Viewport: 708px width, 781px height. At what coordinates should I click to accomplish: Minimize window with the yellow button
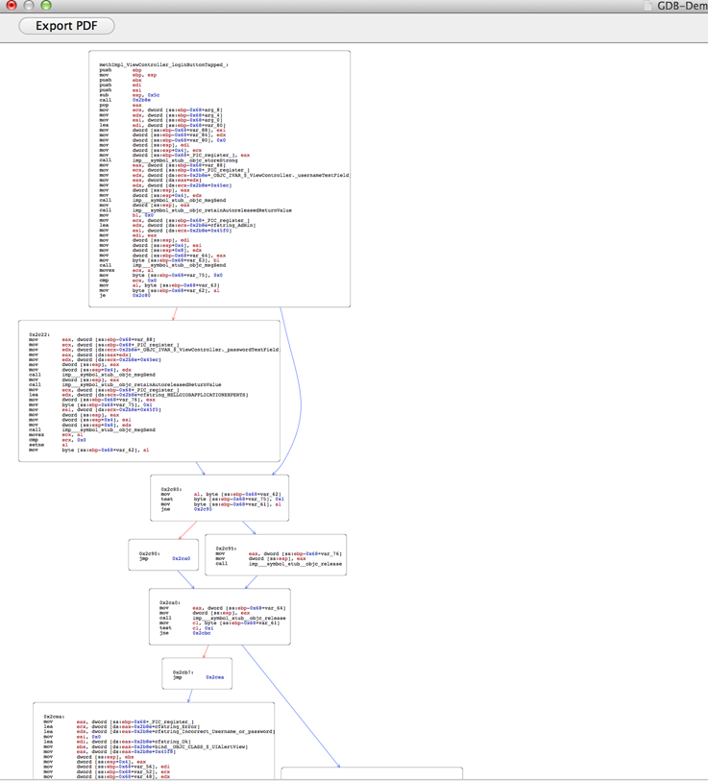[x=29, y=5]
